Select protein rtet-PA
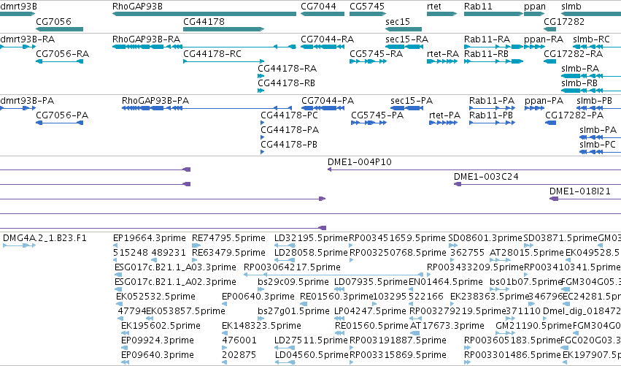621x366 pixels. click(443, 123)
